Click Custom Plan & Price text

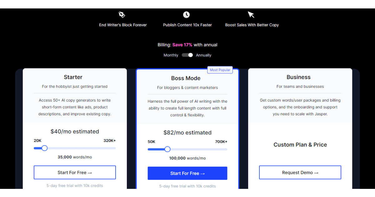coord(300,145)
